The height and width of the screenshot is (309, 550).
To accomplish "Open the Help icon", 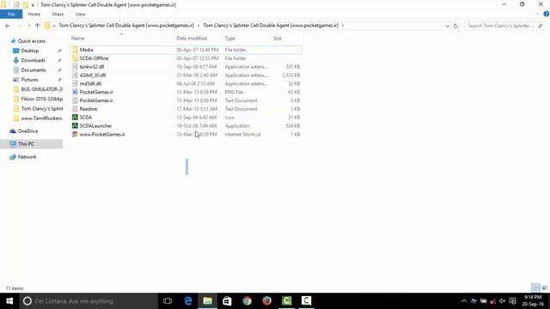I will click(x=547, y=14).
